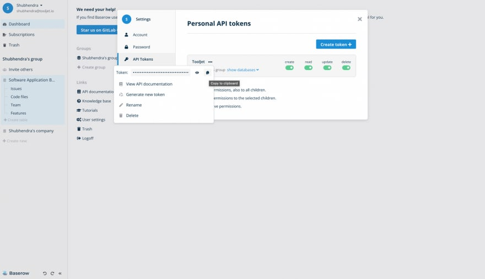This screenshot has height=279, width=485.
Task: Click the Baserow logo at bottom left
Action: click(x=16, y=273)
